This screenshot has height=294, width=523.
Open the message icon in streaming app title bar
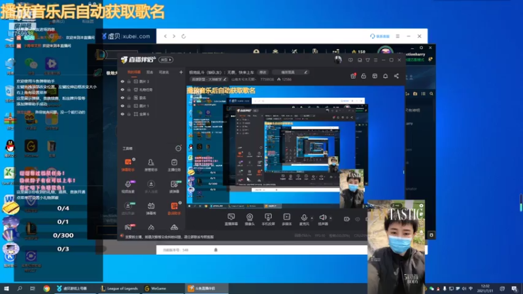pos(350,60)
